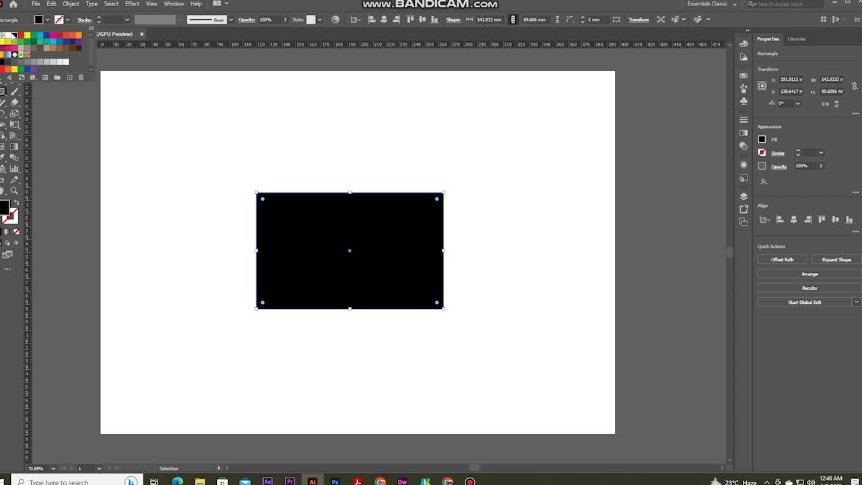Select the Column Graph tool
The image size is (862, 485).
click(x=14, y=168)
